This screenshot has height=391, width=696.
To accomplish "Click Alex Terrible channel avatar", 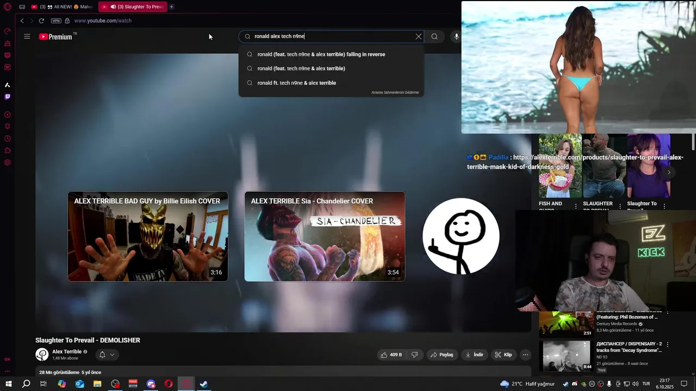I will [x=42, y=355].
